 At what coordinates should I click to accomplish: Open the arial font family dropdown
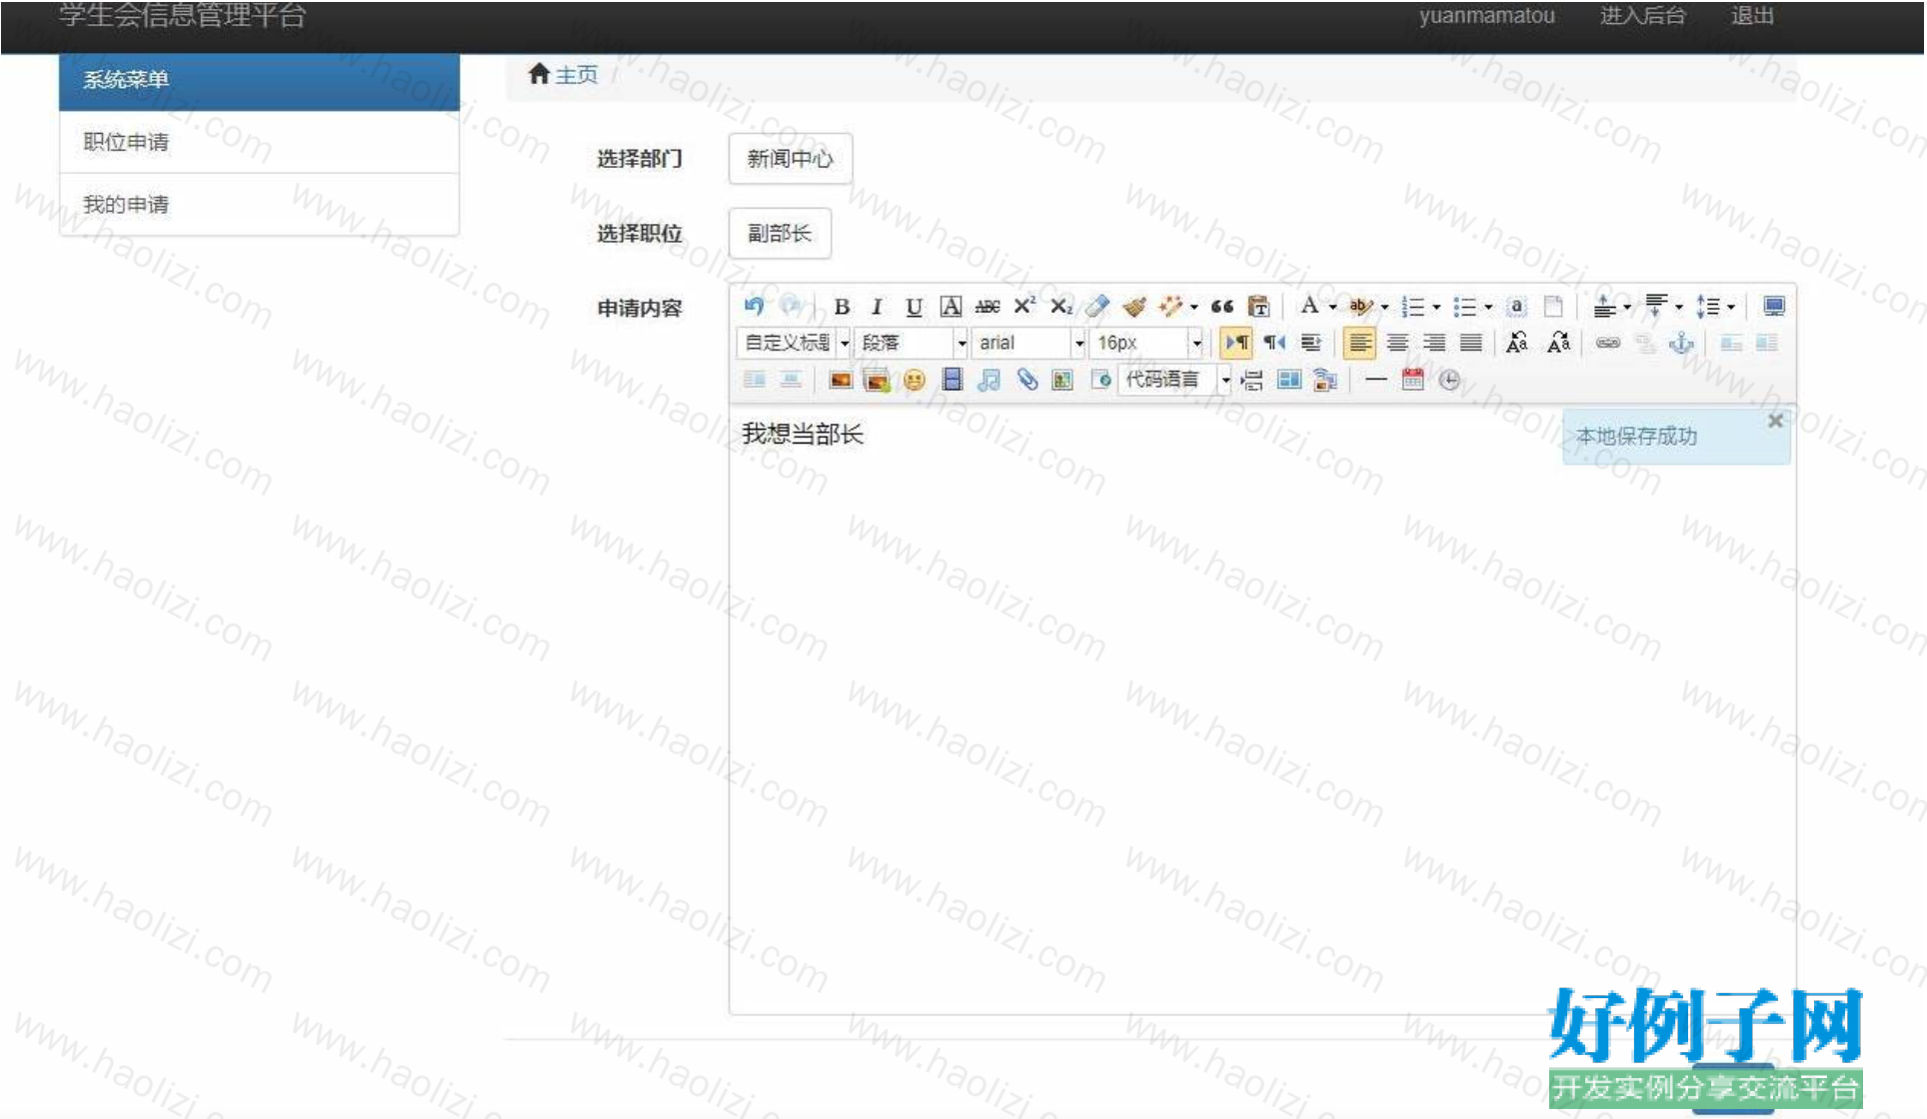pyautogui.click(x=1028, y=343)
